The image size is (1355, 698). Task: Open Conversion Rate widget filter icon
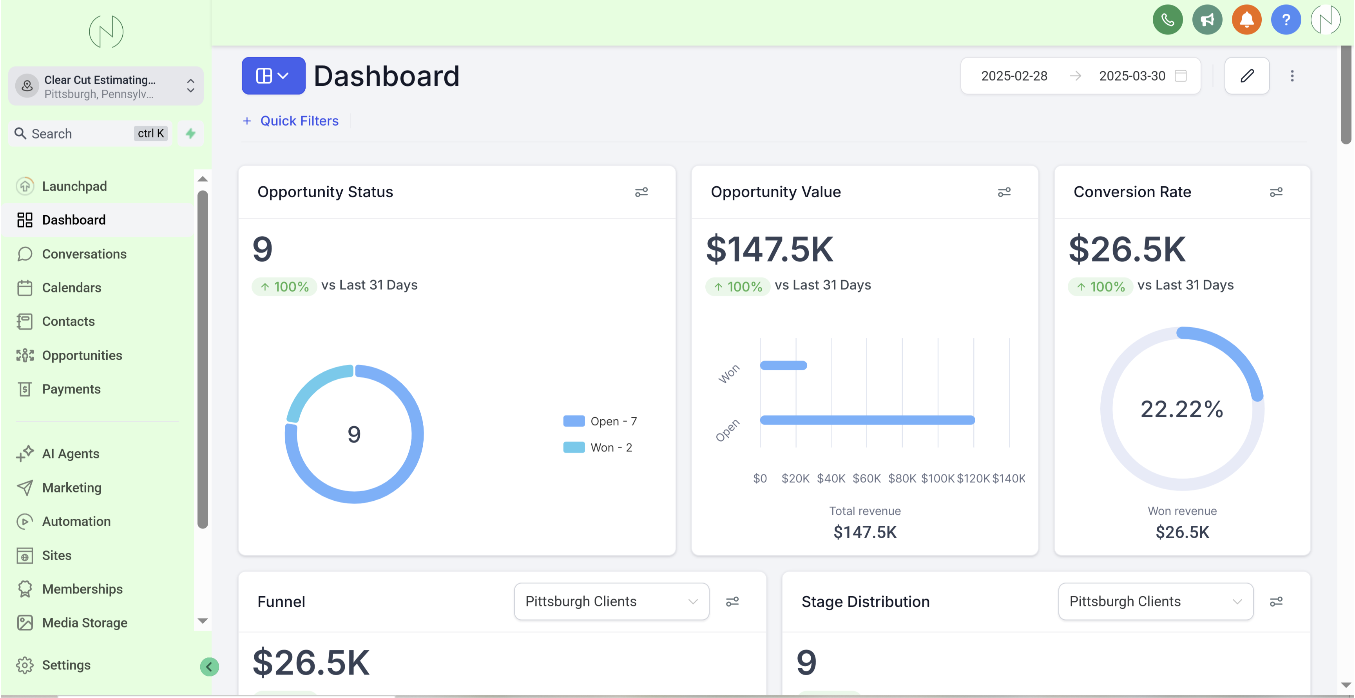click(1275, 192)
